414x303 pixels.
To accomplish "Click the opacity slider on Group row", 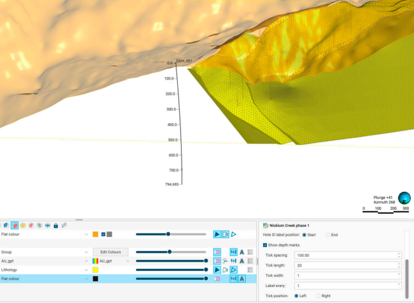I will point(169,252).
